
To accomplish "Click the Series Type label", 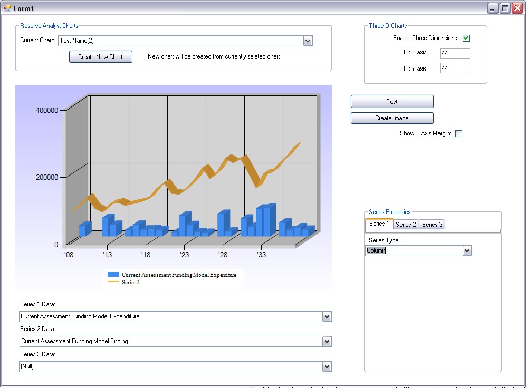I will pos(384,240).
